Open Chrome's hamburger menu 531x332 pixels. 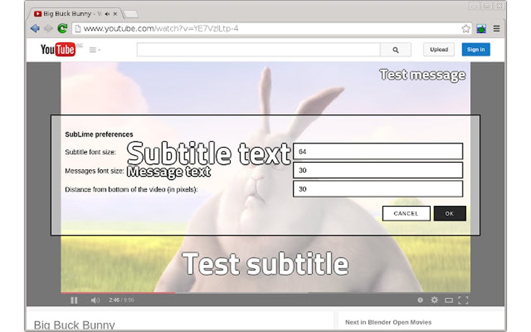coord(496,29)
